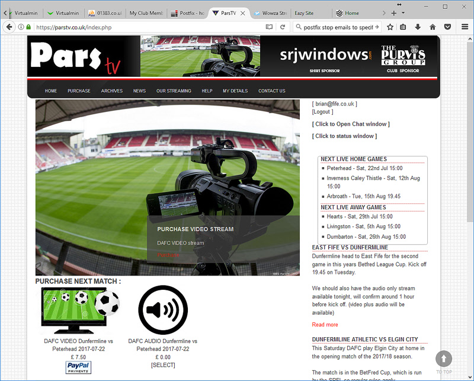
Task: Close the ParsTV tab
Action: pos(243,13)
